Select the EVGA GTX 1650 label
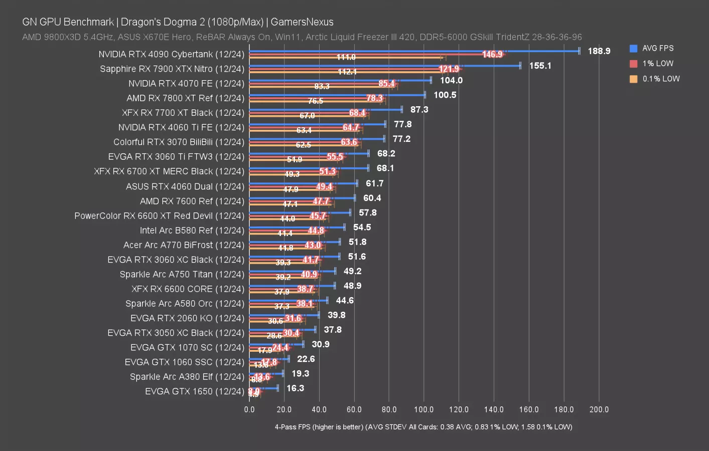Viewport: 709px width, 451px height. [x=194, y=391]
